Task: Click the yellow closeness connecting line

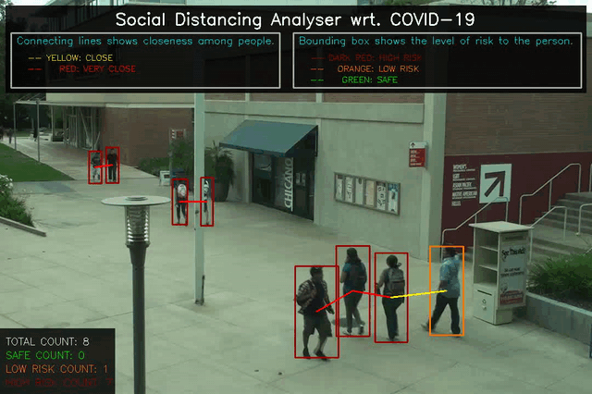Action: (x=419, y=294)
